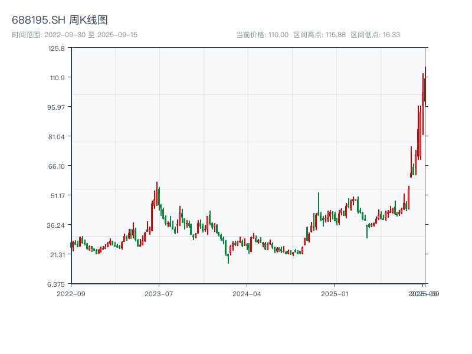This screenshot has width=472, height=354.
Task: Click y-axis value 51.17
Action: (x=58, y=196)
